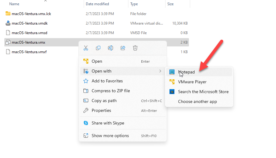Click the Copy icon in context menu

[98, 48]
